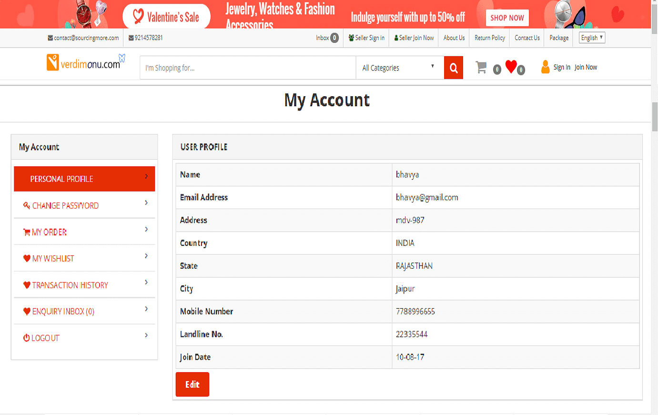The image size is (658, 415).
Task: Click the red heart wishlist icon
Action: click(x=511, y=67)
